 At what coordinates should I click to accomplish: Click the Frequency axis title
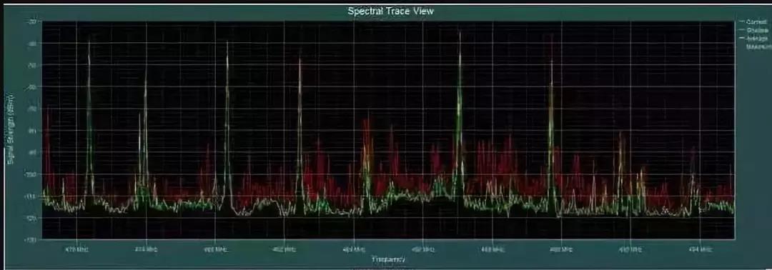(x=388, y=259)
